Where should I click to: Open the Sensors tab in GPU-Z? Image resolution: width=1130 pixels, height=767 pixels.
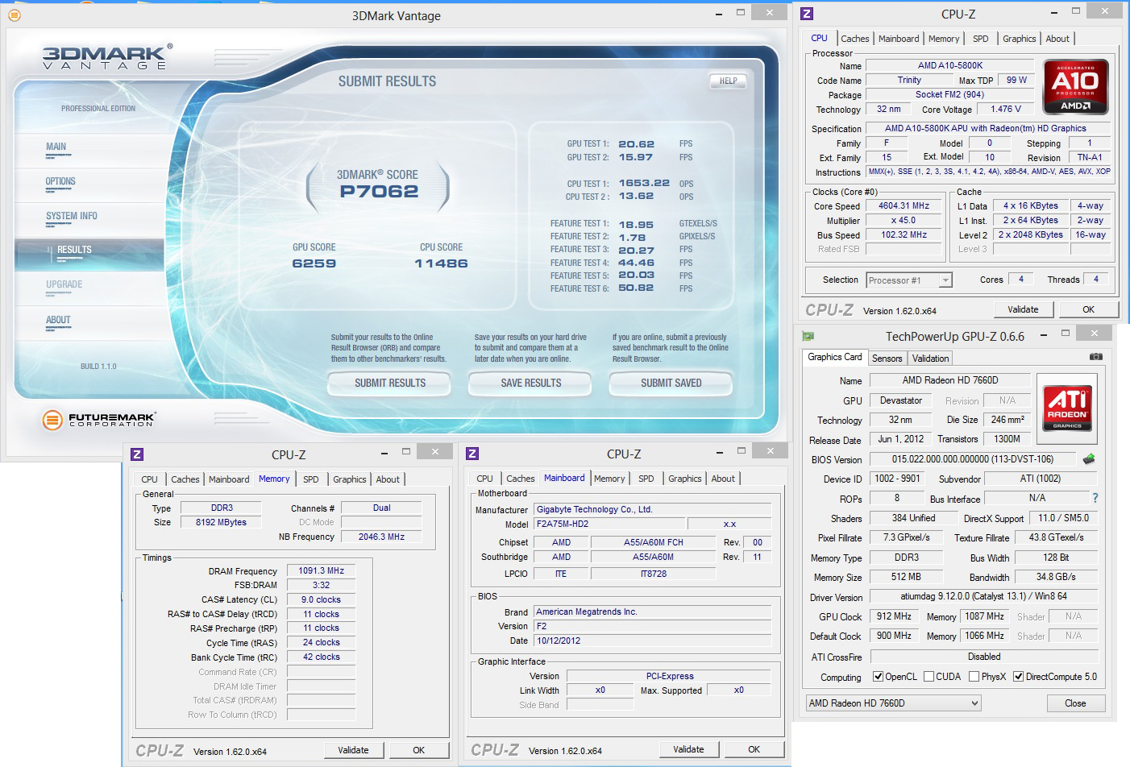[x=887, y=359]
